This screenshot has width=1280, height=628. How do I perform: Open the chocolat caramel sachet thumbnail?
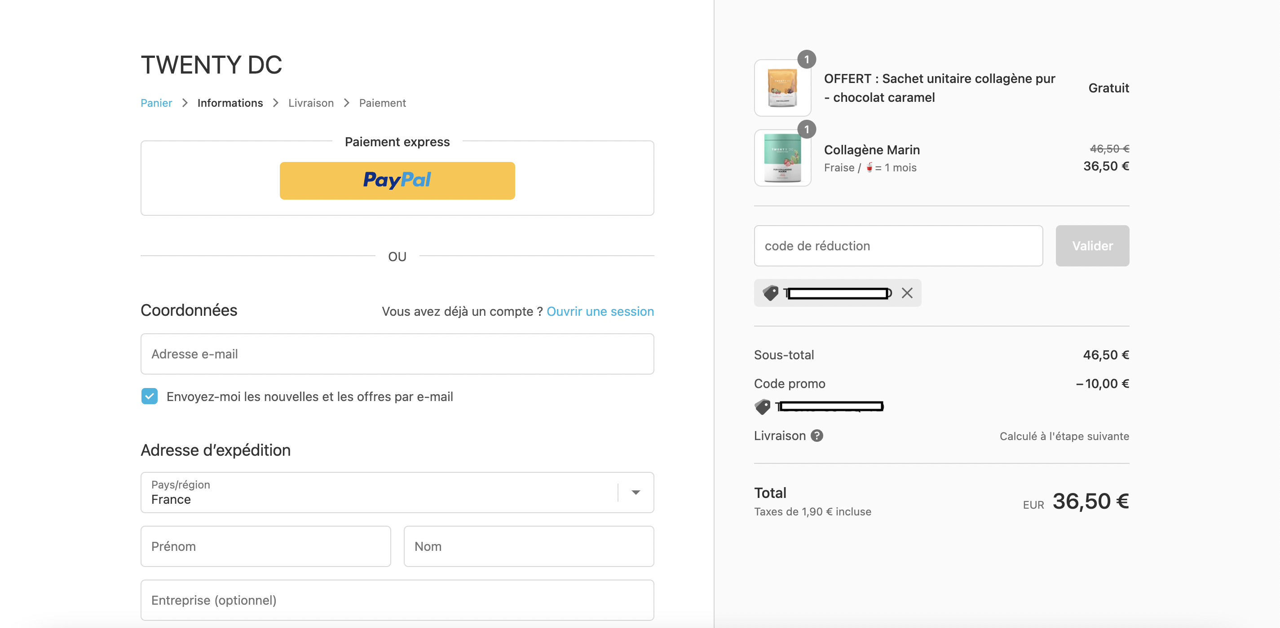[783, 88]
